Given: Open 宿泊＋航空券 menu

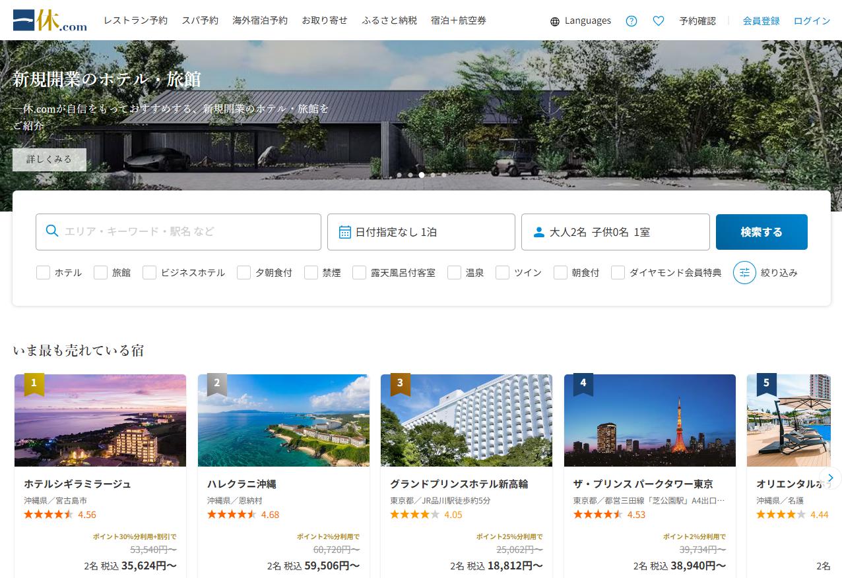Looking at the screenshot, I should [x=459, y=20].
